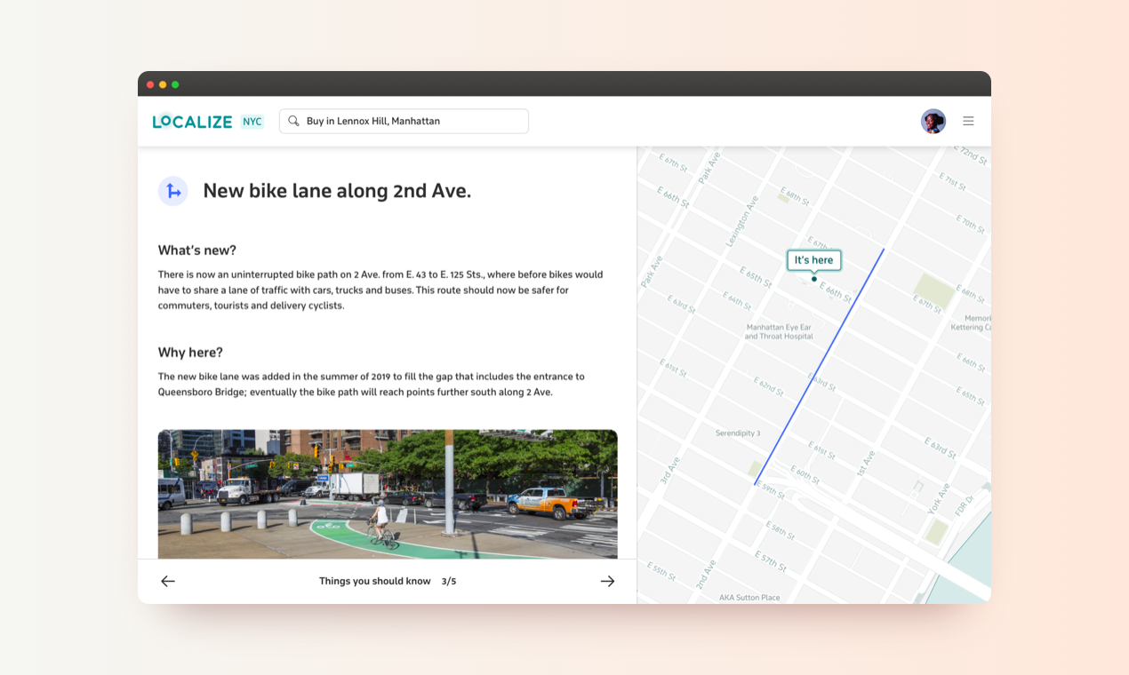This screenshot has width=1129, height=675.
Task: Click the search magnifier icon
Action: [294, 121]
